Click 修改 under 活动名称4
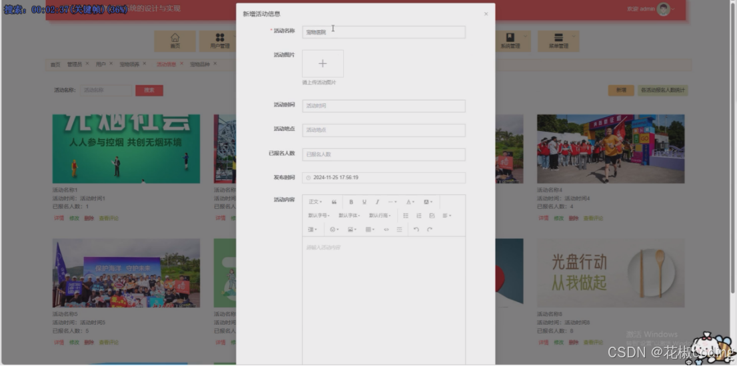 [x=558, y=219]
